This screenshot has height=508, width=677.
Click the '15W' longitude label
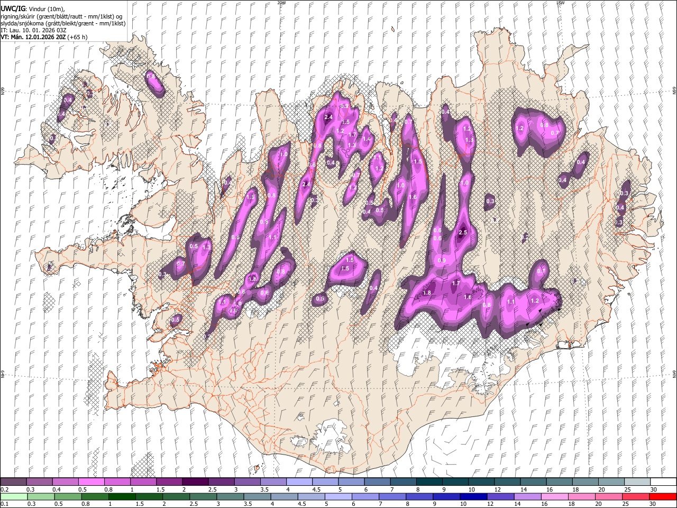[x=560, y=3]
